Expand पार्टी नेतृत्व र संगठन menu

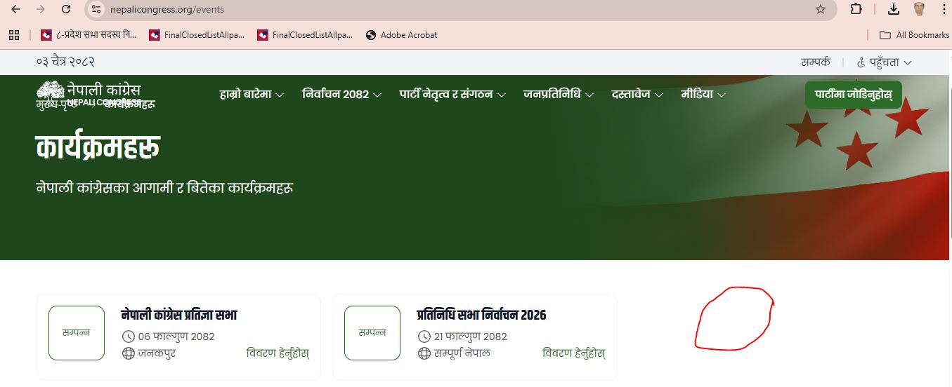pyautogui.click(x=452, y=94)
